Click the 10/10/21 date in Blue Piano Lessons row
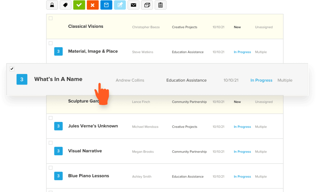This screenshot has height=192, width=316. (x=218, y=176)
